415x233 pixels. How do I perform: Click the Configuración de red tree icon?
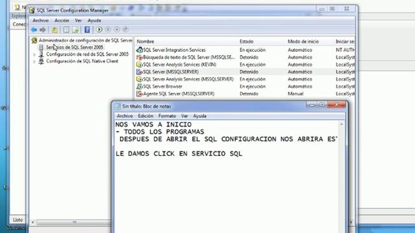(41, 54)
